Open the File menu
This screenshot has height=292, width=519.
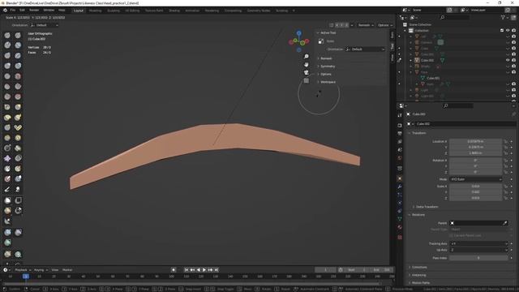coord(13,11)
